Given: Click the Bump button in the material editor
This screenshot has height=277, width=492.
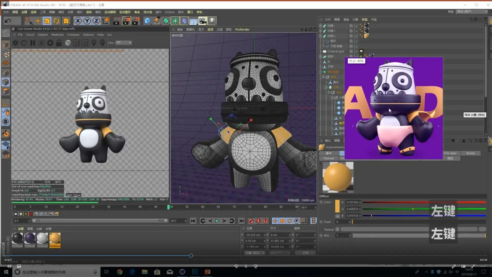Looking at the screenshot, I should pyautogui.click(x=471, y=153).
